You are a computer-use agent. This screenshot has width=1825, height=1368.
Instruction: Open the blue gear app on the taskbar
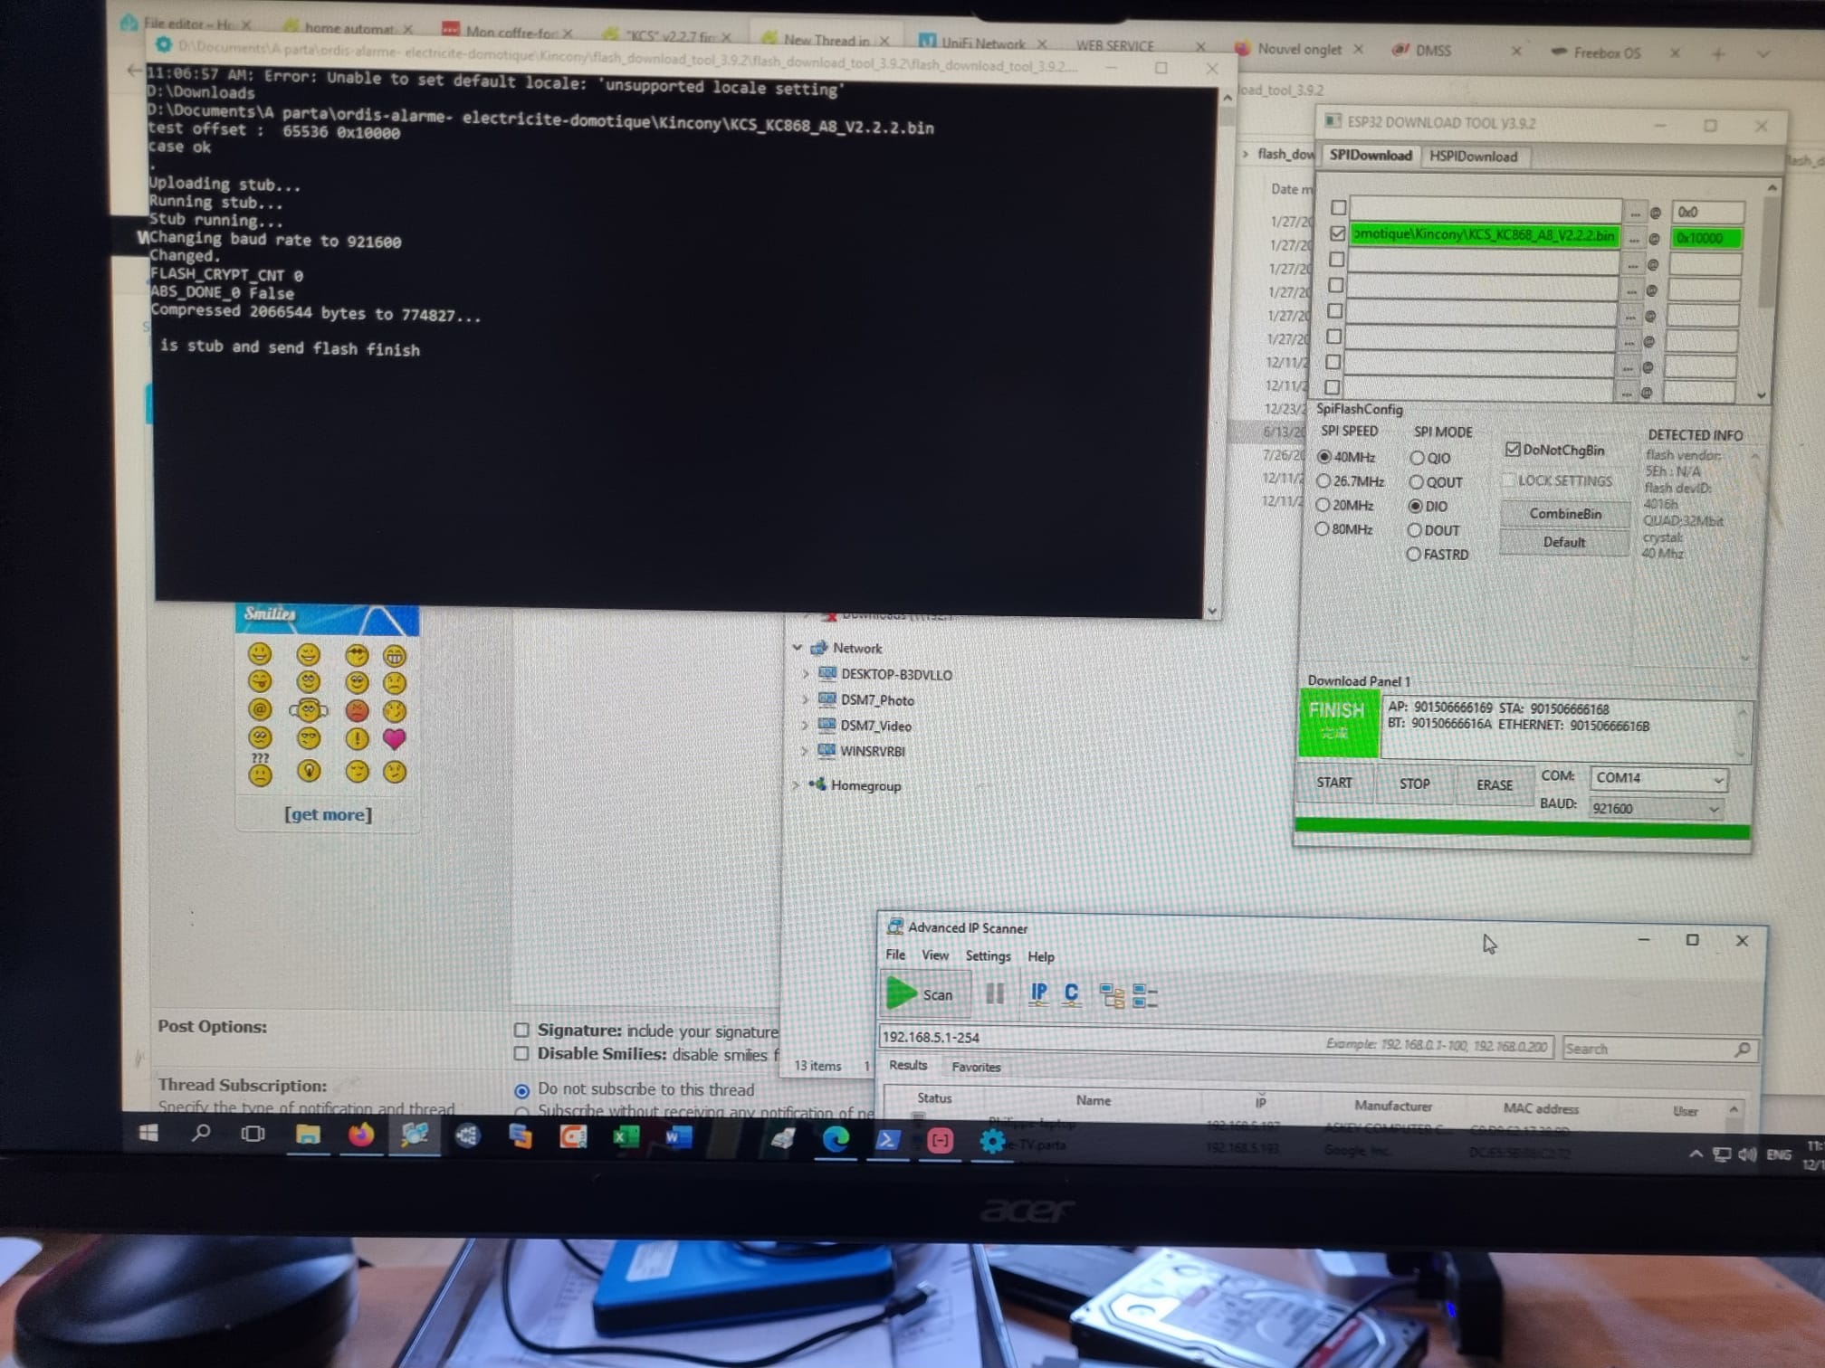(992, 1142)
